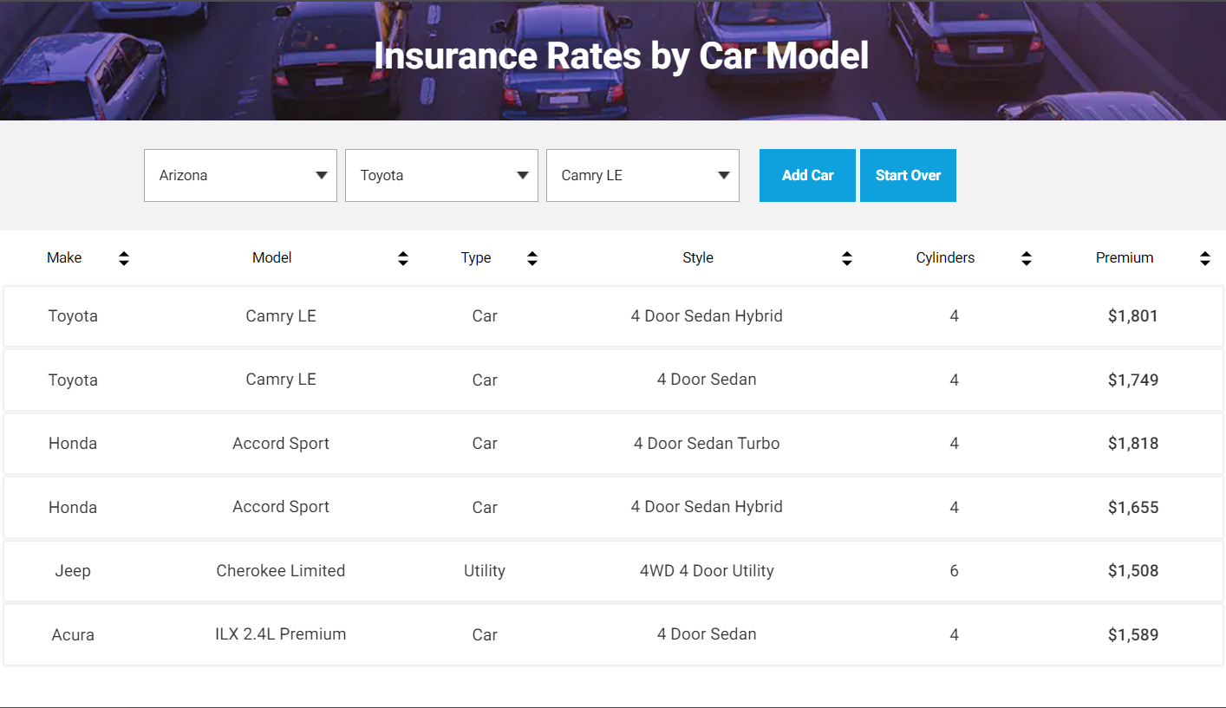Sort table by Model column arrows
The height and width of the screenshot is (708, 1226).
[403, 258]
